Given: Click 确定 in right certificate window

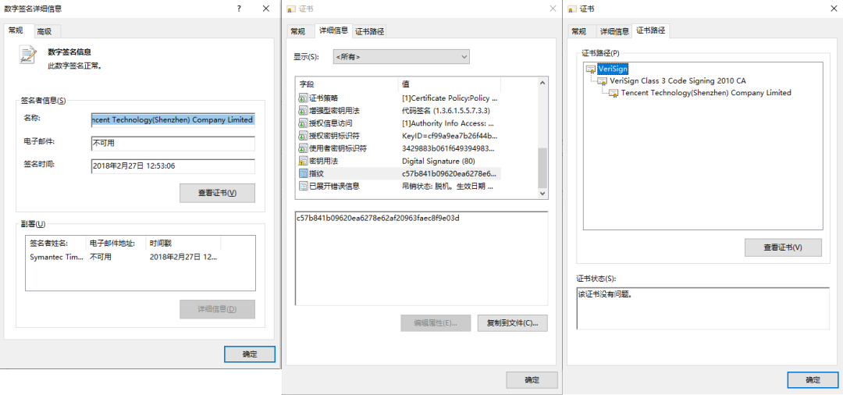Looking at the screenshot, I should [813, 379].
